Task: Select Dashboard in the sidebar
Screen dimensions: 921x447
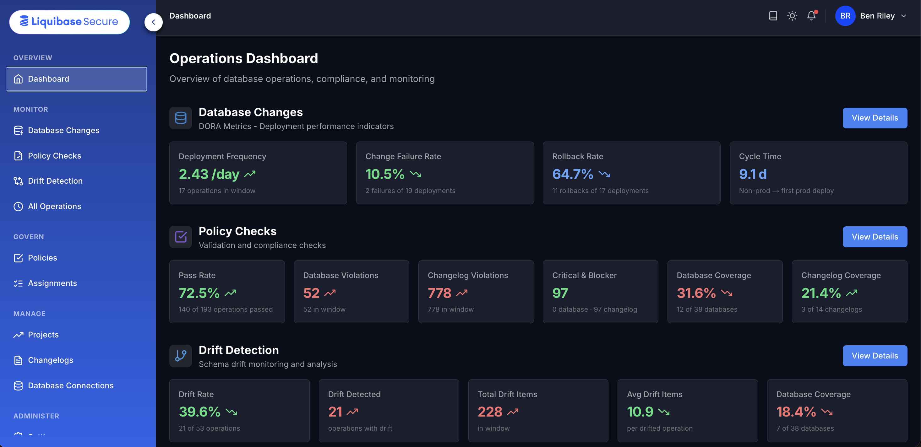Action: click(77, 79)
